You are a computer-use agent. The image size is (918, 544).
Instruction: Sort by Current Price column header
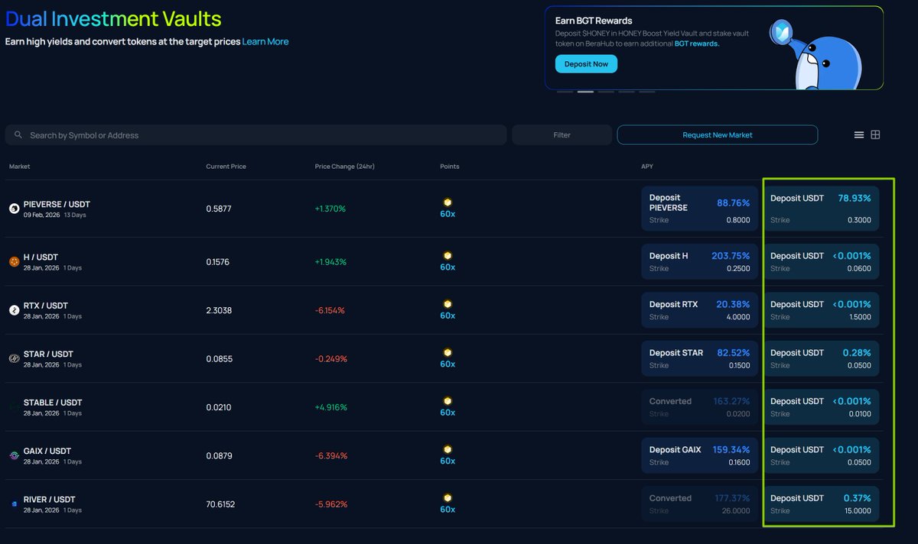pyautogui.click(x=226, y=167)
